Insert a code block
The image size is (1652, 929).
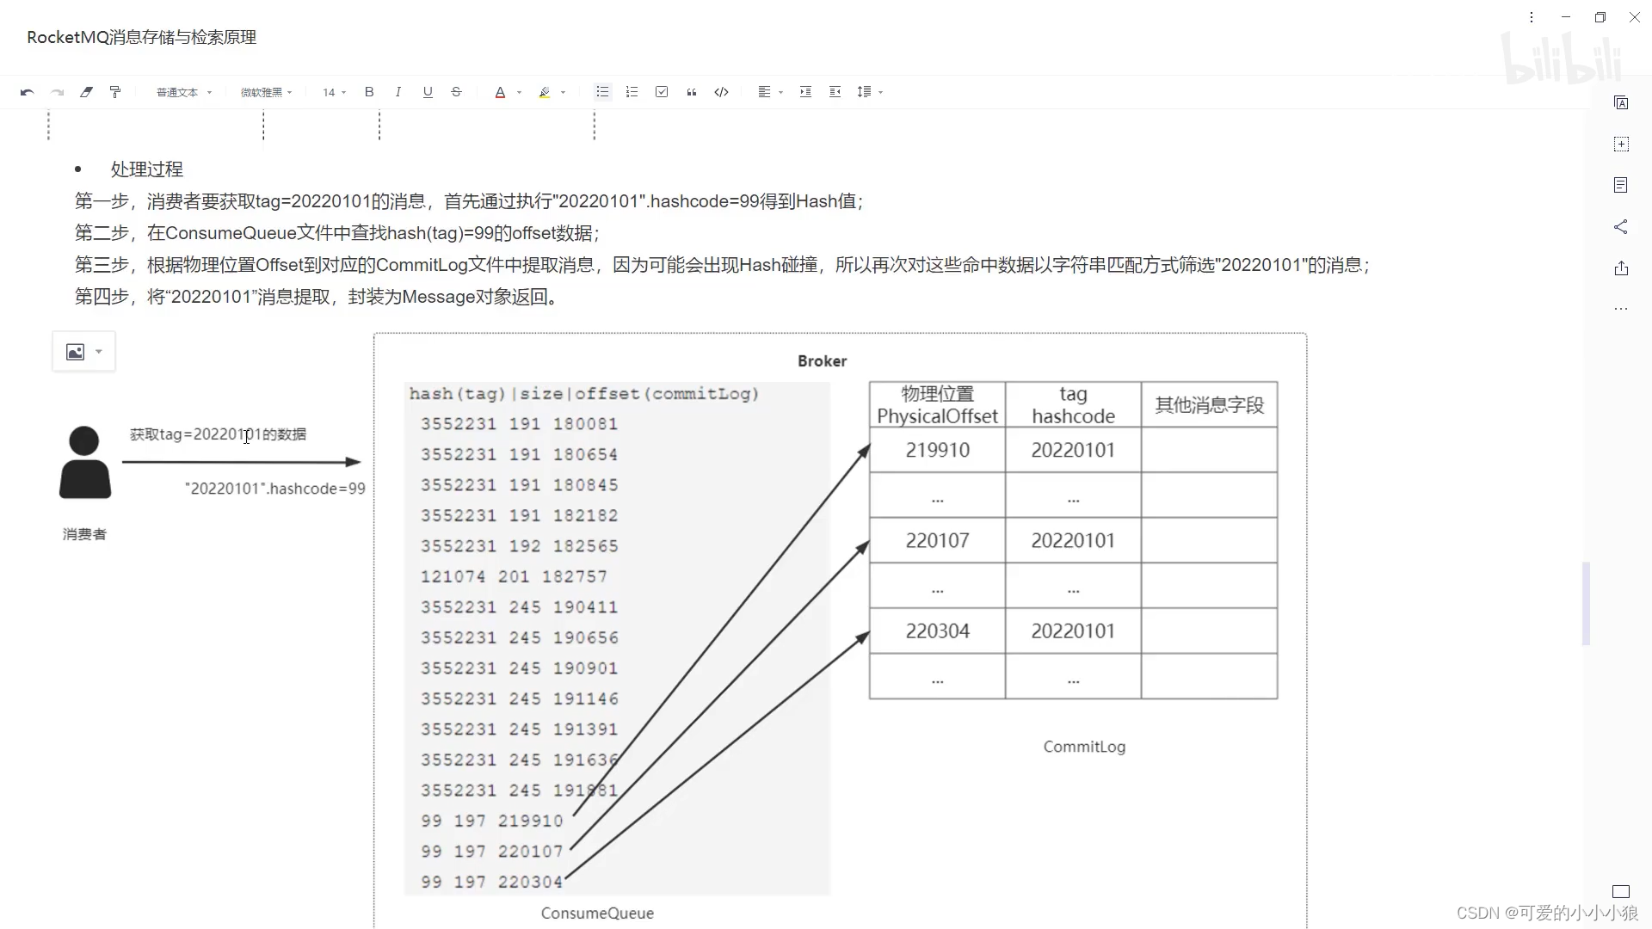[722, 92]
